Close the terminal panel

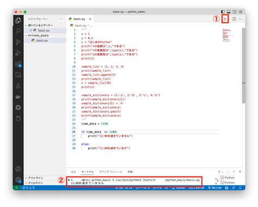pos(240,172)
